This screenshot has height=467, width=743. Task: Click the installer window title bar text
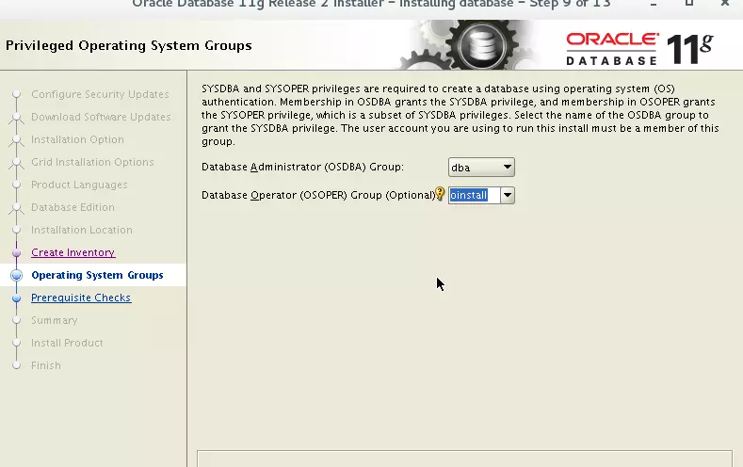tap(371, 4)
